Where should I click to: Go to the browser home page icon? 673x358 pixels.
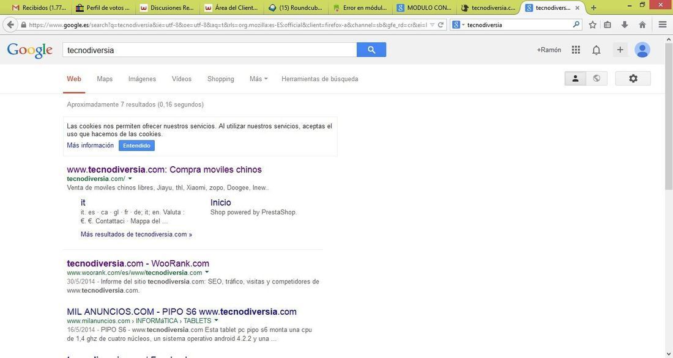[642, 25]
